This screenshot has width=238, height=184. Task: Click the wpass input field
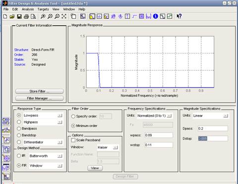tap(159, 135)
